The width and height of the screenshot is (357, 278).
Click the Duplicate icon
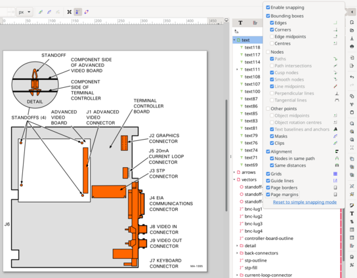[x=352, y=159]
